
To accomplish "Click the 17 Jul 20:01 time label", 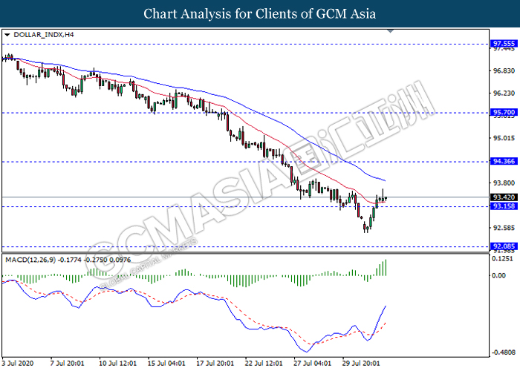I will [x=214, y=363].
